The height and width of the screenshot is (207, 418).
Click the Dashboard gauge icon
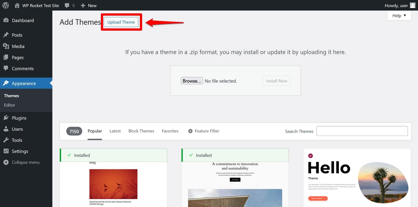[x=6, y=20]
